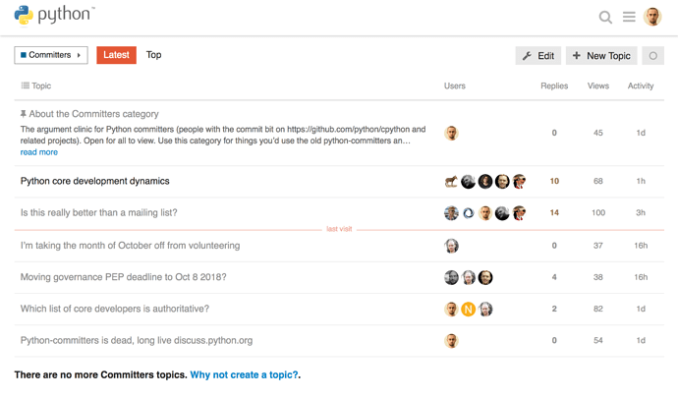This screenshot has height=398, width=678.
Task: Click the Edit wrench button
Action: (537, 56)
